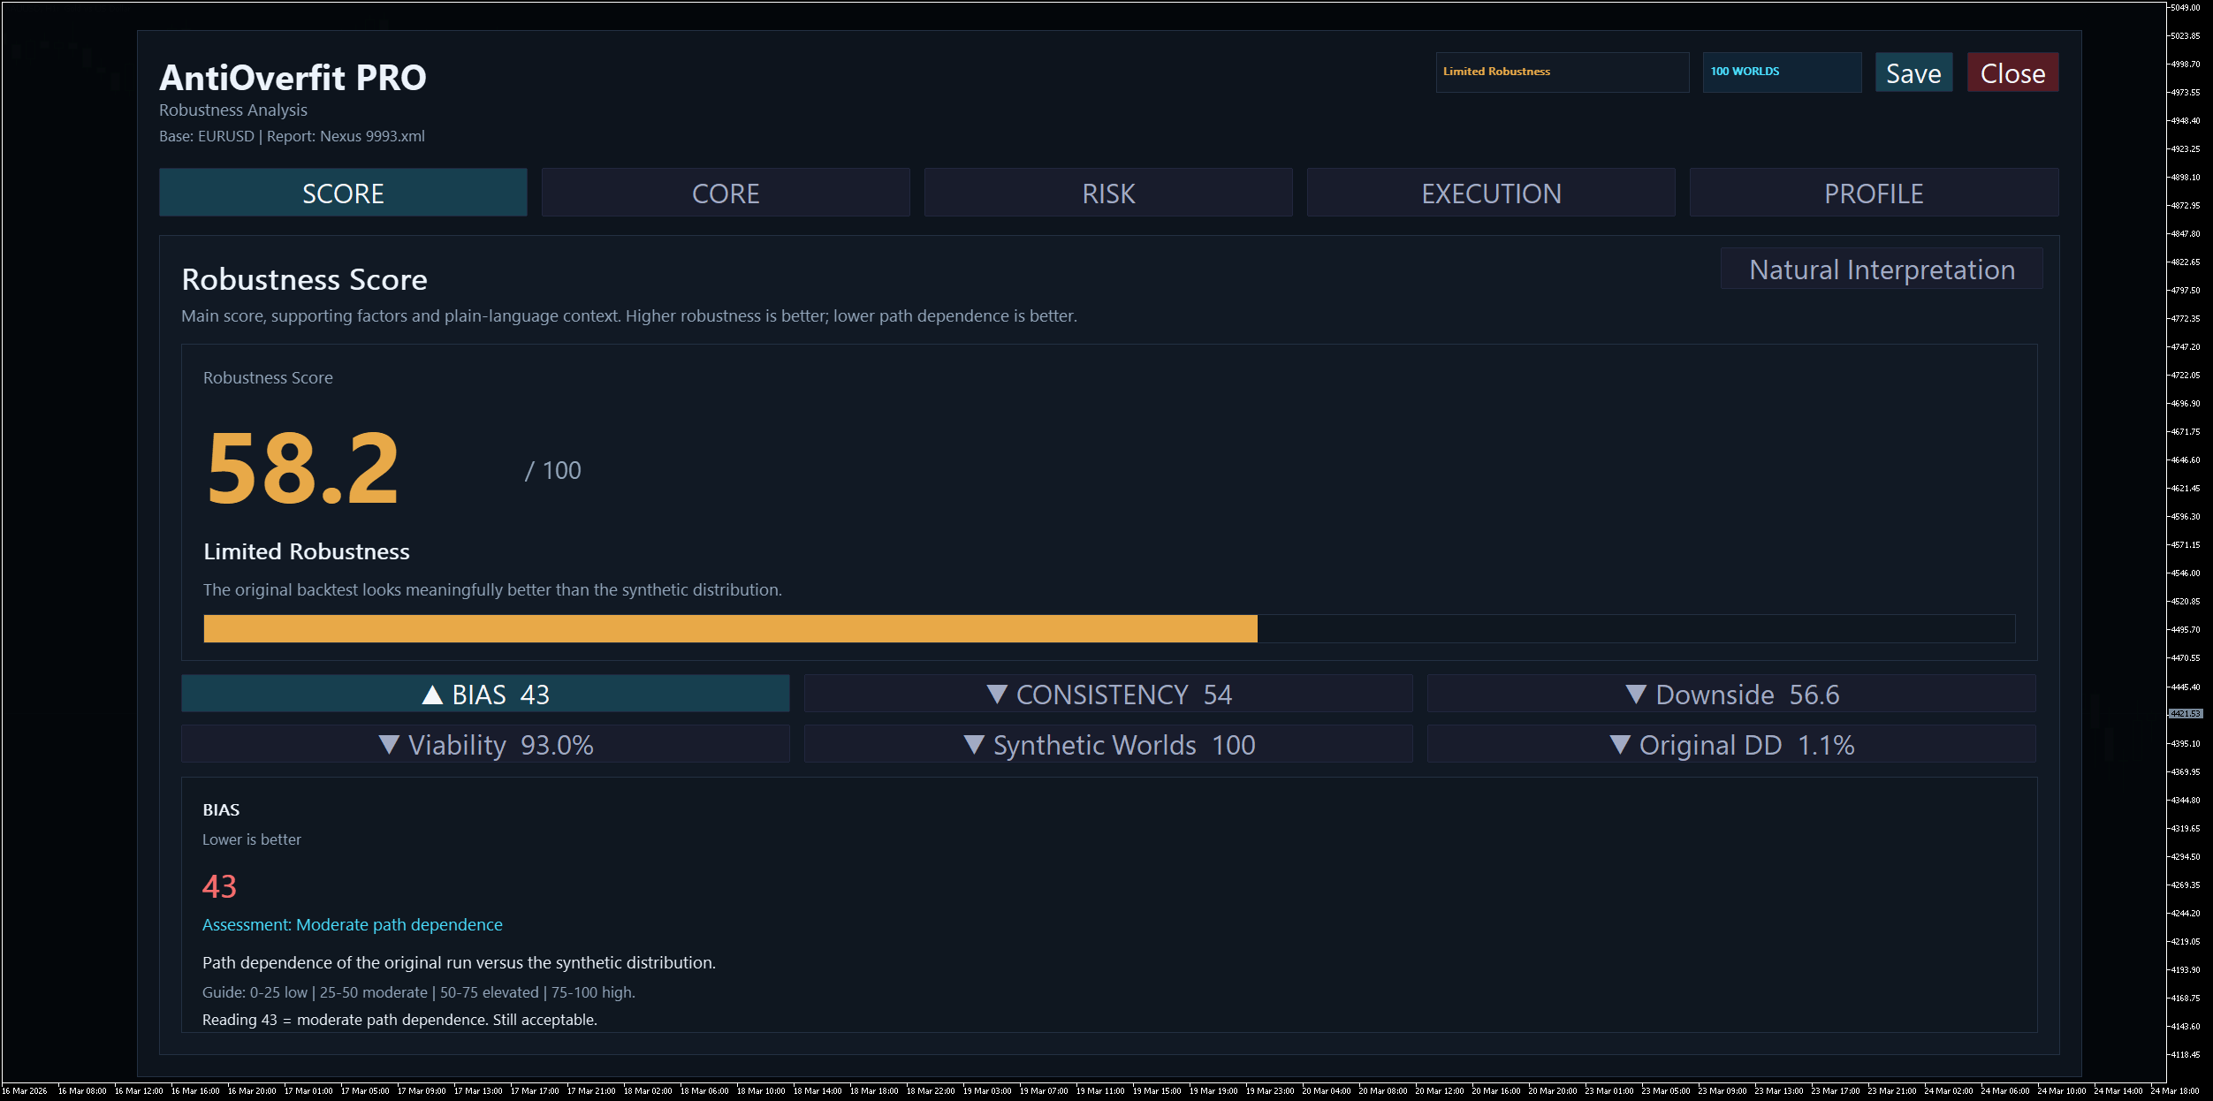Expand the Synthetic Worlds 100 factor
The image size is (2213, 1101).
(x=1107, y=745)
